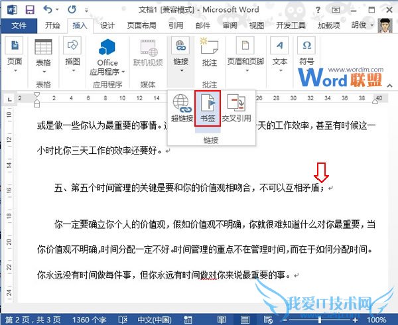Open Office 应用程序 dropdown

[107, 57]
